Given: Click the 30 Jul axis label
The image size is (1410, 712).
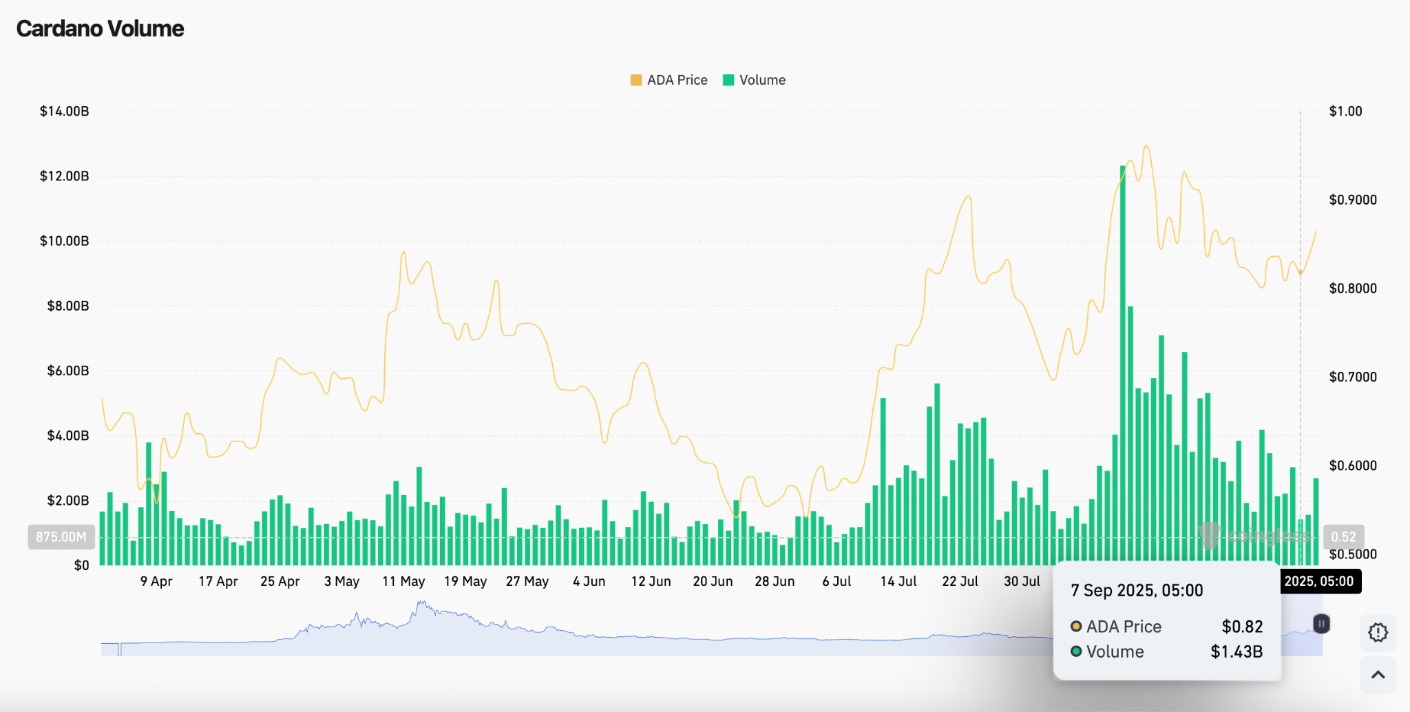Looking at the screenshot, I should pos(1022,581).
